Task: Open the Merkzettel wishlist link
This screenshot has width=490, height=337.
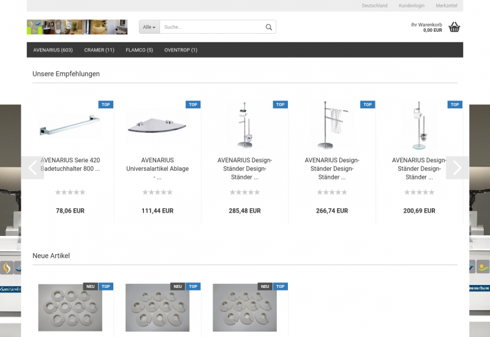Action: pyautogui.click(x=447, y=6)
